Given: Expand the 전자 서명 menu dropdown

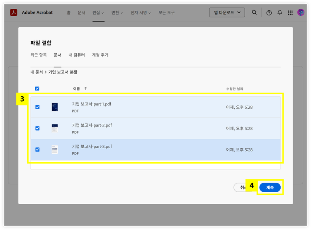Looking at the screenshot, I should 141,13.
